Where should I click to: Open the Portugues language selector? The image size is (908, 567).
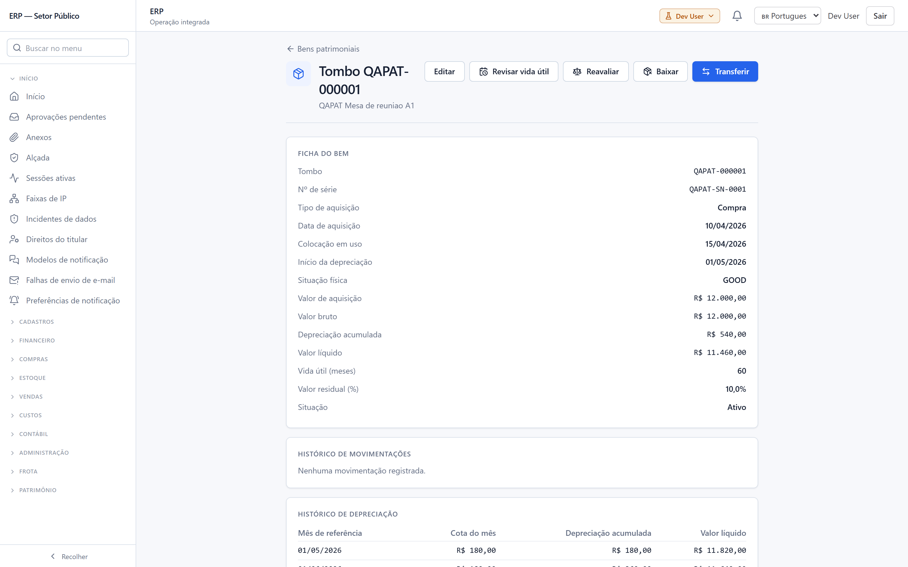[x=787, y=16]
